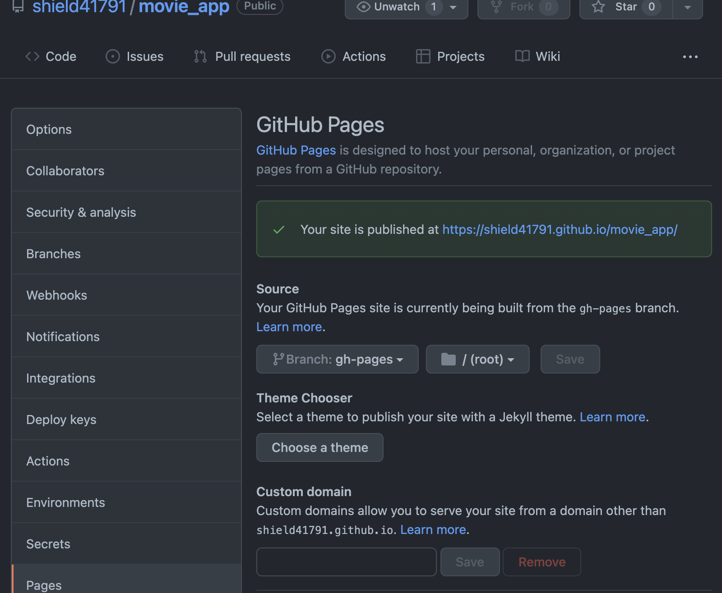Click the Pull requests branch icon
The width and height of the screenshot is (722, 593).
[200, 56]
